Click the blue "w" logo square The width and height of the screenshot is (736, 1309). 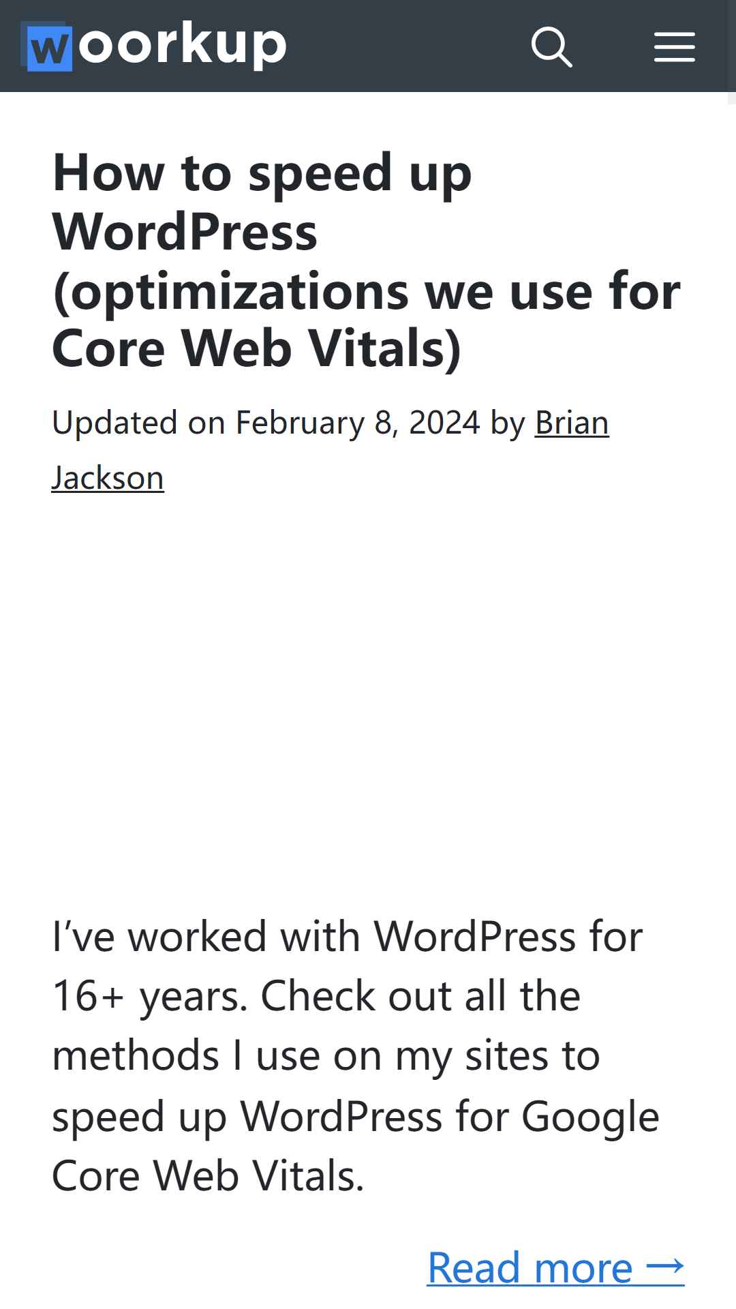point(49,48)
